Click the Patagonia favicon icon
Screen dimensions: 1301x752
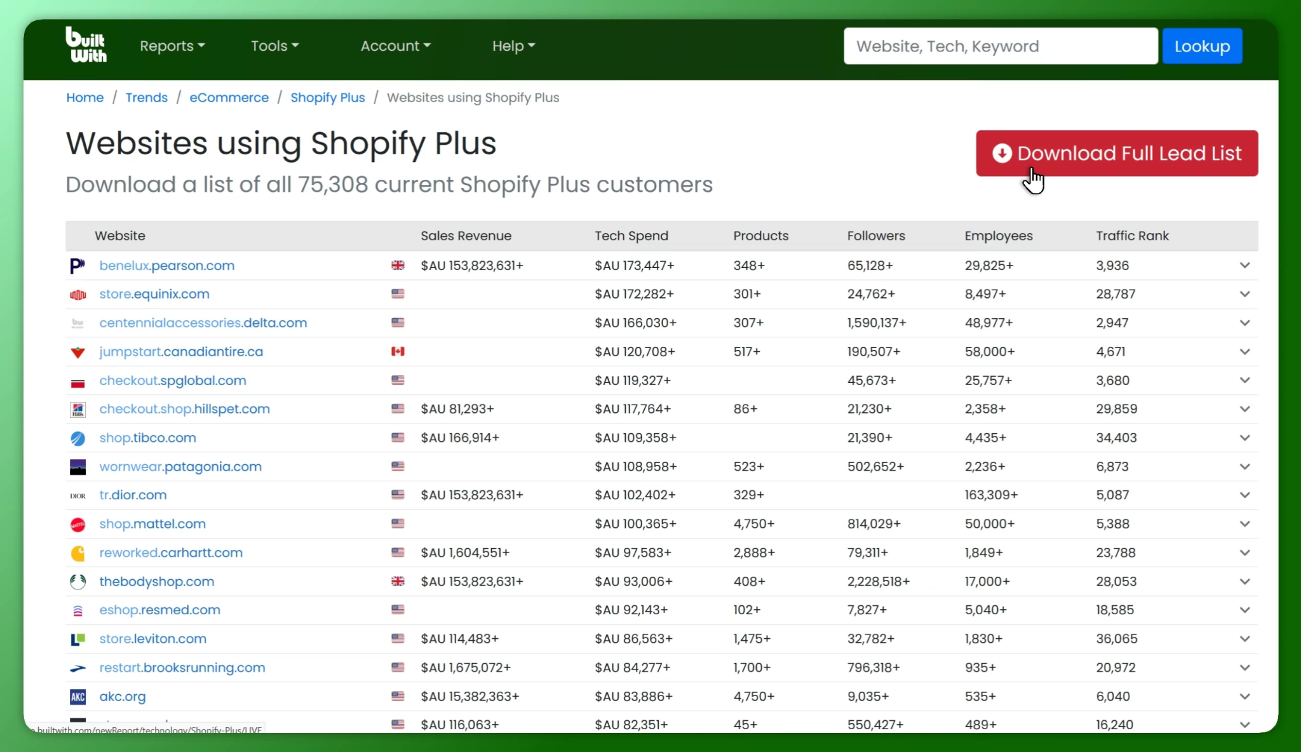pos(78,467)
